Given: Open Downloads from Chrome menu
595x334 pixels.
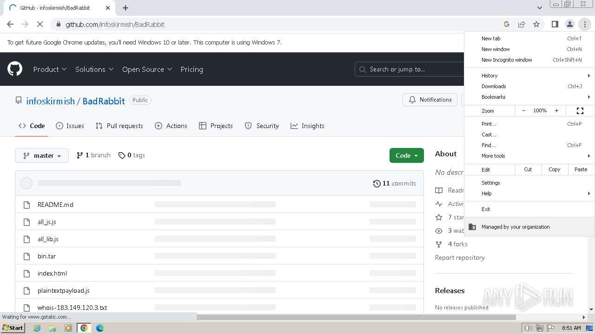Looking at the screenshot, I should pos(529,86).
